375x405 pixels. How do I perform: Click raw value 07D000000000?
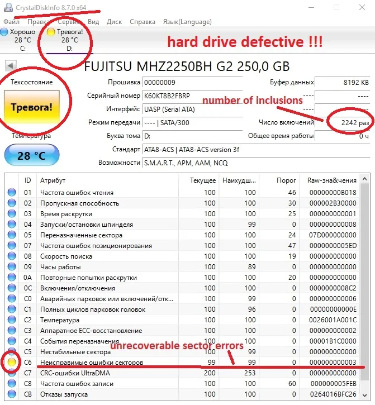point(333,235)
